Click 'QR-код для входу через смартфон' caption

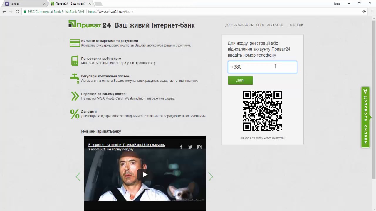[x=262, y=138]
